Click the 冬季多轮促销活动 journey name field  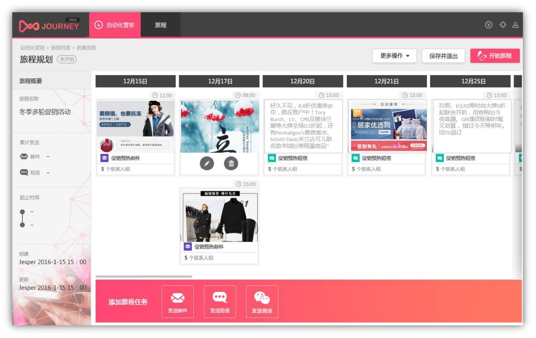(x=45, y=112)
